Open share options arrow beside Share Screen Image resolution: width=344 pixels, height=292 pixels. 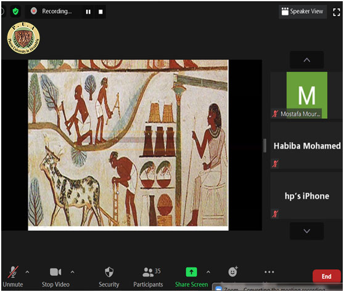208,272
